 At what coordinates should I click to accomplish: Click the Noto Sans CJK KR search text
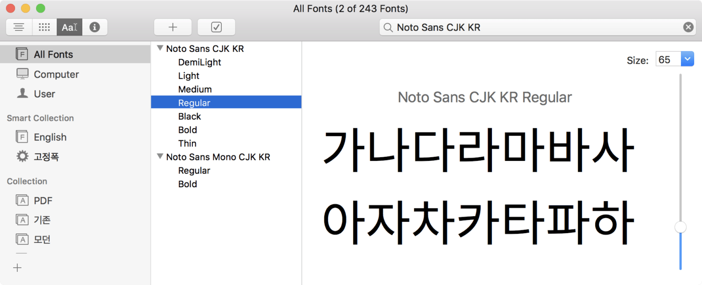pos(439,28)
